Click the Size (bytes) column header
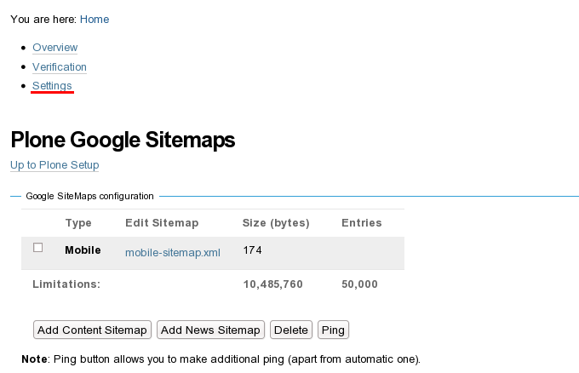 click(276, 223)
